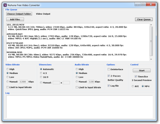The image size is (160, 124).
Task: Enable the Deinterlace checkbox
Action: [x=109, y=69]
